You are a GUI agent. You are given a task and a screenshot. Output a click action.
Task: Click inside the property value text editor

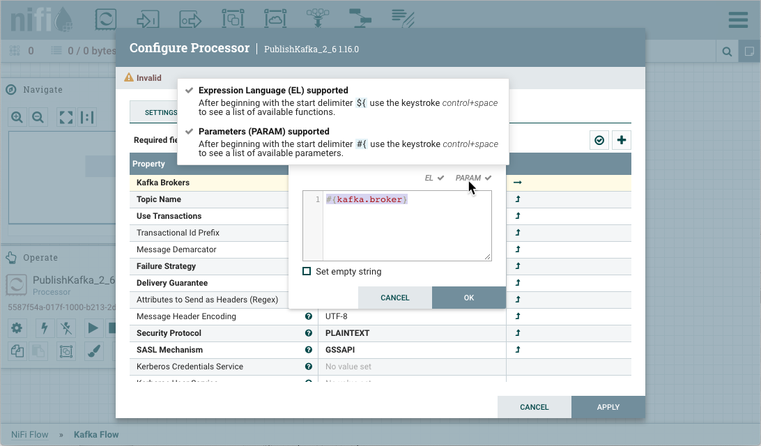[x=407, y=226]
